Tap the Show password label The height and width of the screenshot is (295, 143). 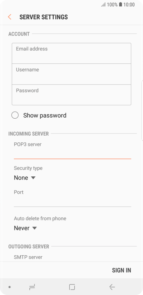tap(45, 115)
